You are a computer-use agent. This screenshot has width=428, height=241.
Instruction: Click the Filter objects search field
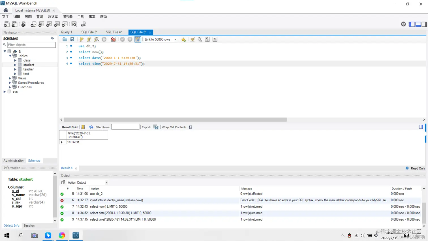[31, 45]
